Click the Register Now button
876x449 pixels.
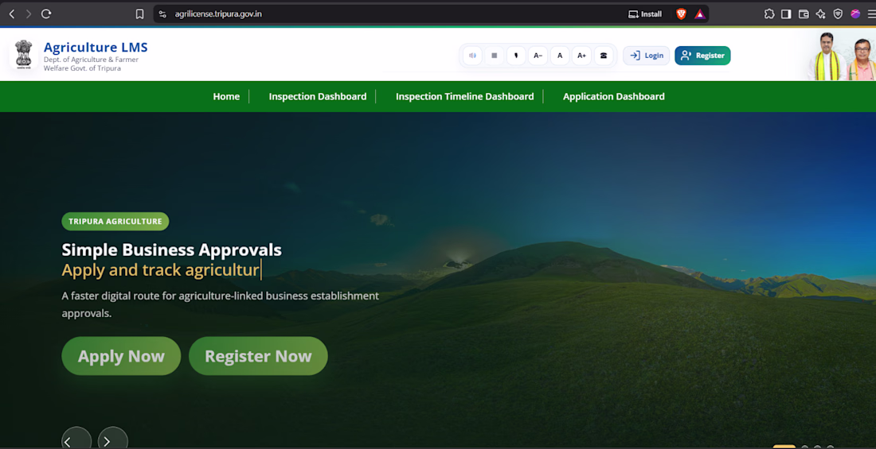258,356
